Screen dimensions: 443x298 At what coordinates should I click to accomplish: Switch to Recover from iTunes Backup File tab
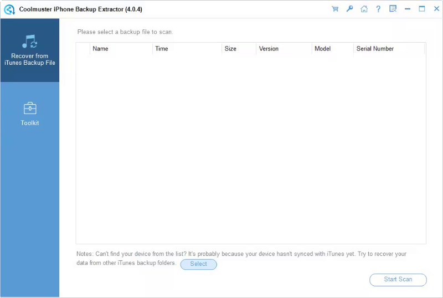(x=30, y=59)
